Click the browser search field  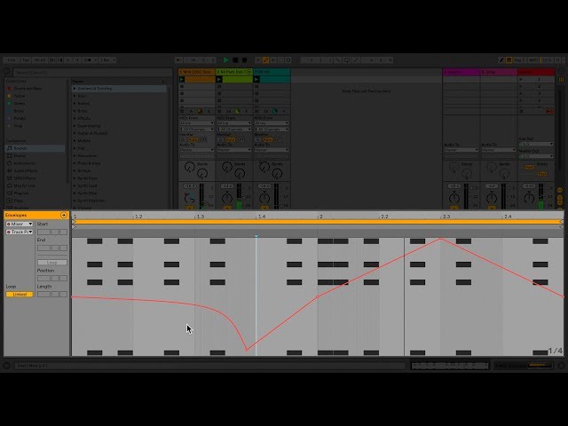coord(92,73)
